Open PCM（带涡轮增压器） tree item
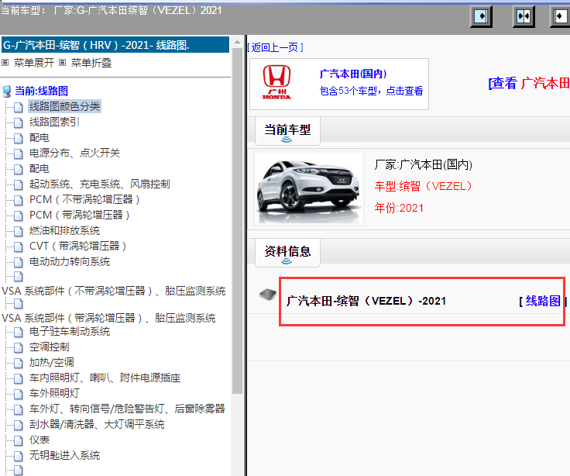The image size is (570, 476). (x=79, y=215)
